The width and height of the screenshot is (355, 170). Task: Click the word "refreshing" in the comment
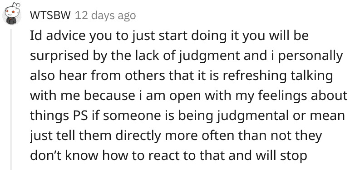255,76
